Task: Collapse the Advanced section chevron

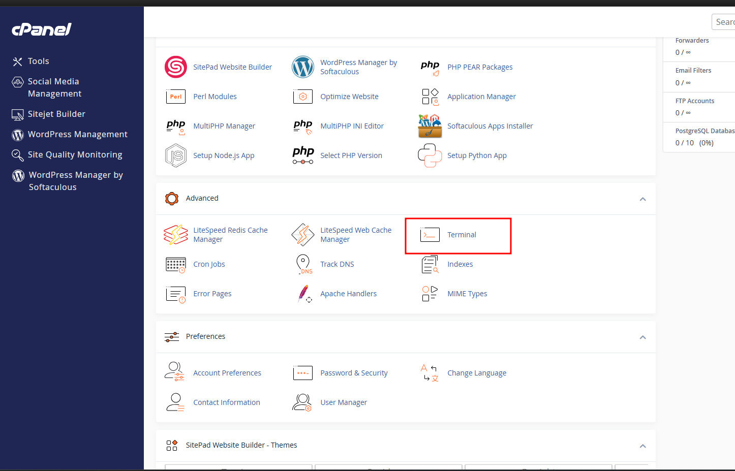Action: [643, 199]
